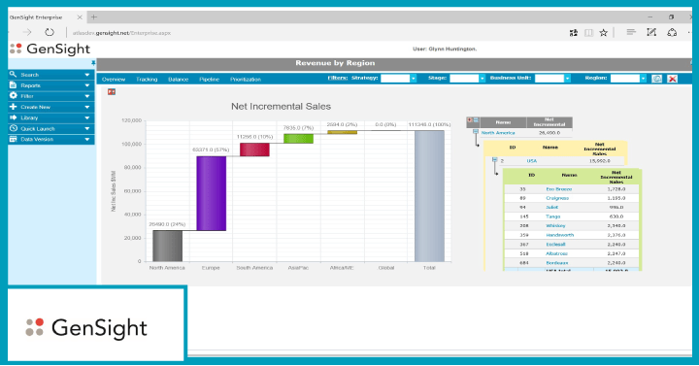Expand the Data Version menu arrow
This screenshot has height=366, width=699.
87,140
